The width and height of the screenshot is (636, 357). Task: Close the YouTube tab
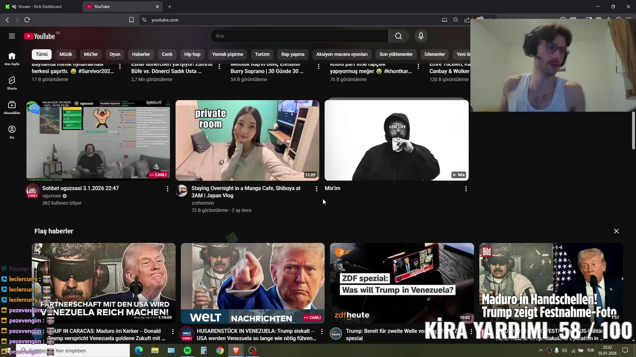[158, 6]
